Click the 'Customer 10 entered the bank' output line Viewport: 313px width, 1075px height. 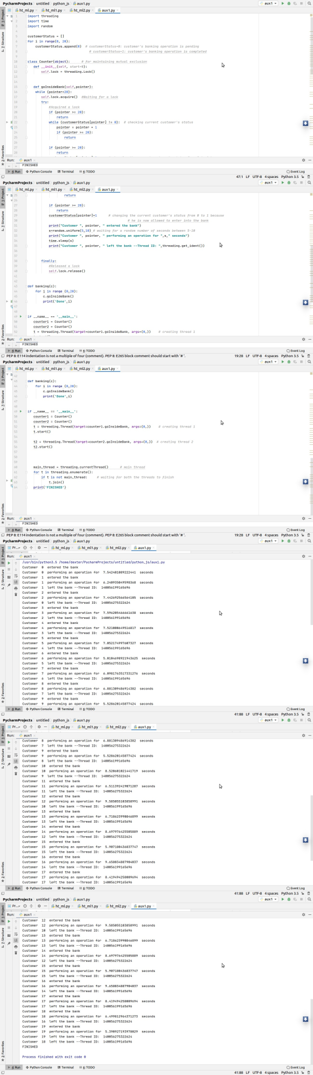pos(50,766)
